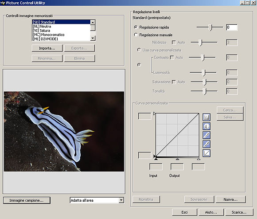Open the Adatta all'area dropdown
The image size is (257, 219).
121,200
